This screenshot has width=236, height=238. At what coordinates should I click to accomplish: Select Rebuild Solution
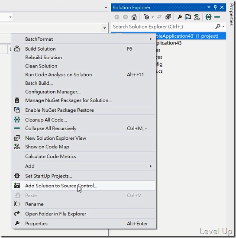pyautogui.click(x=83, y=58)
